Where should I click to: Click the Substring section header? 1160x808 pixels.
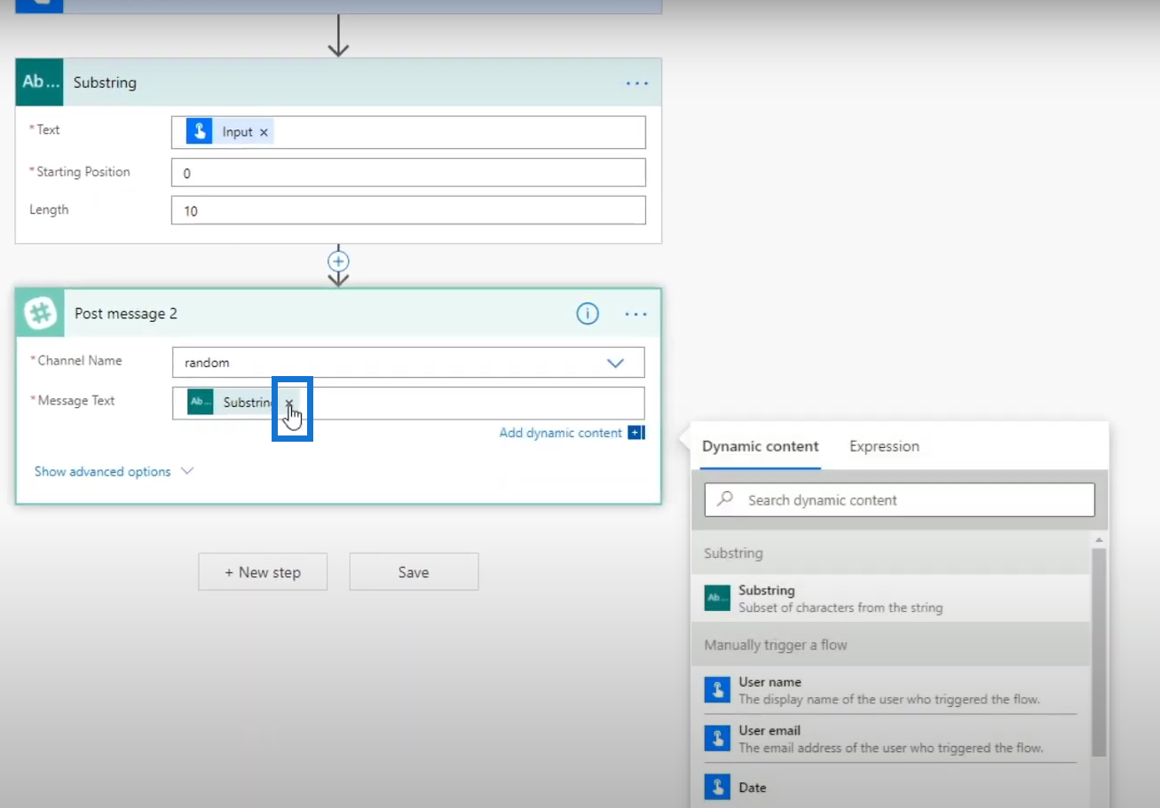pyautogui.click(x=890, y=553)
